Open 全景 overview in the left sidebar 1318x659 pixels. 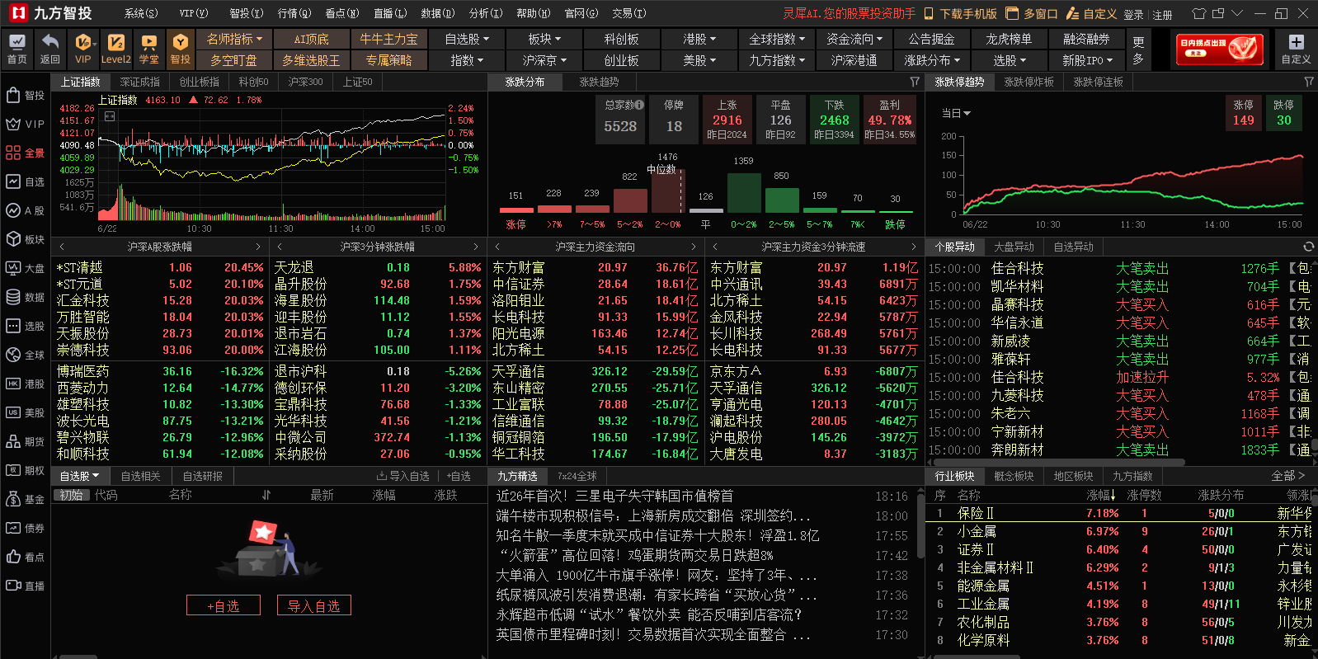pos(25,153)
